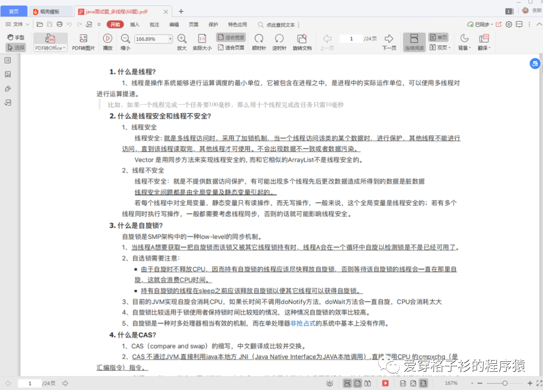
Task: Click the share/export icon at top right
Action: click(x=499, y=24)
